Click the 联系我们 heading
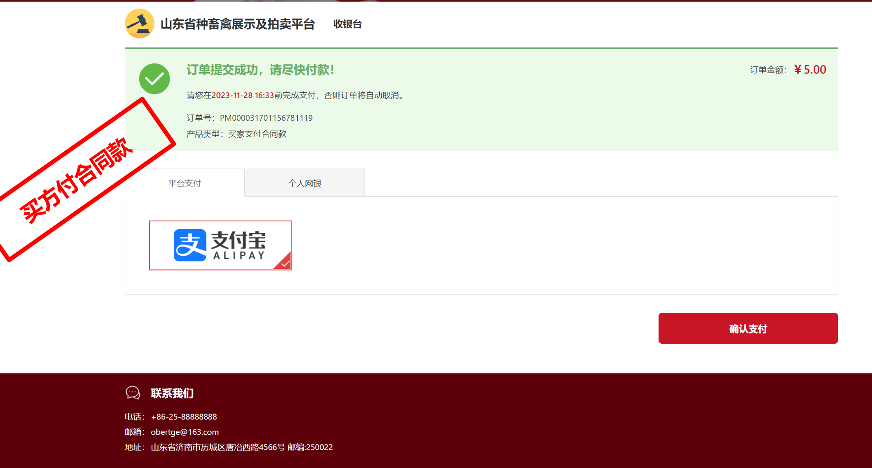The height and width of the screenshot is (468, 872). pos(172,393)
